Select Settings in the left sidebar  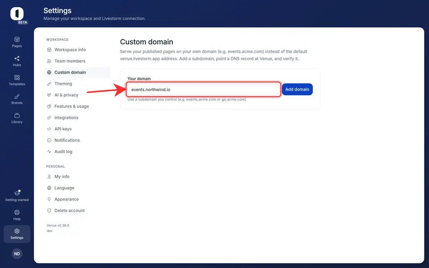click(x=17, y=234)
